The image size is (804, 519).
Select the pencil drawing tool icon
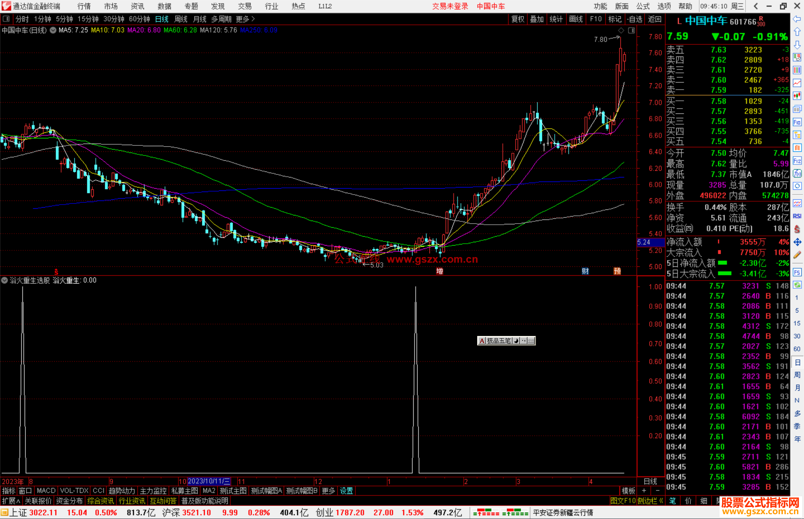pos(797,255)
